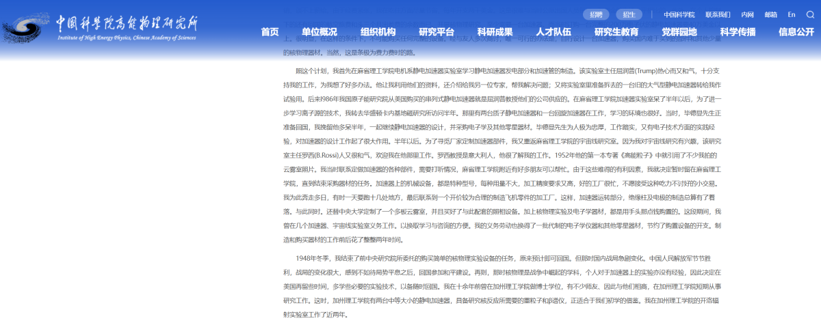
Task: Go to the 内网 intranet link
Action: 748,14
